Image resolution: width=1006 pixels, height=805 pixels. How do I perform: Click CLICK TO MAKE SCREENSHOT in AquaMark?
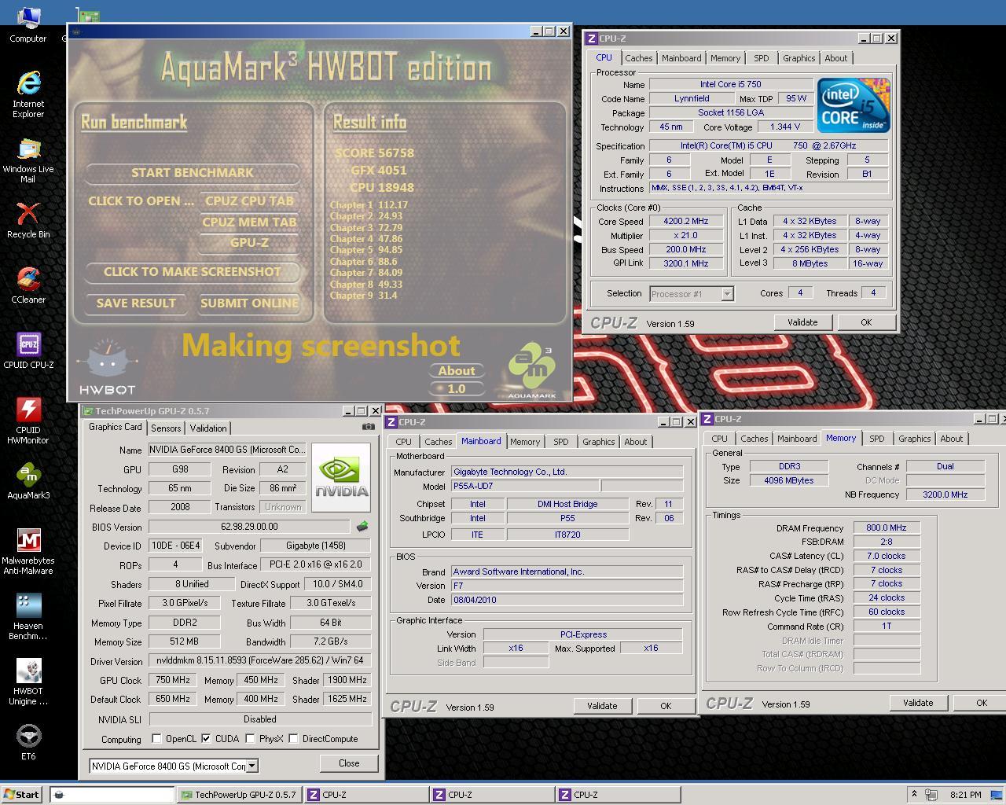pyautogui.click(x=193, y=272)
